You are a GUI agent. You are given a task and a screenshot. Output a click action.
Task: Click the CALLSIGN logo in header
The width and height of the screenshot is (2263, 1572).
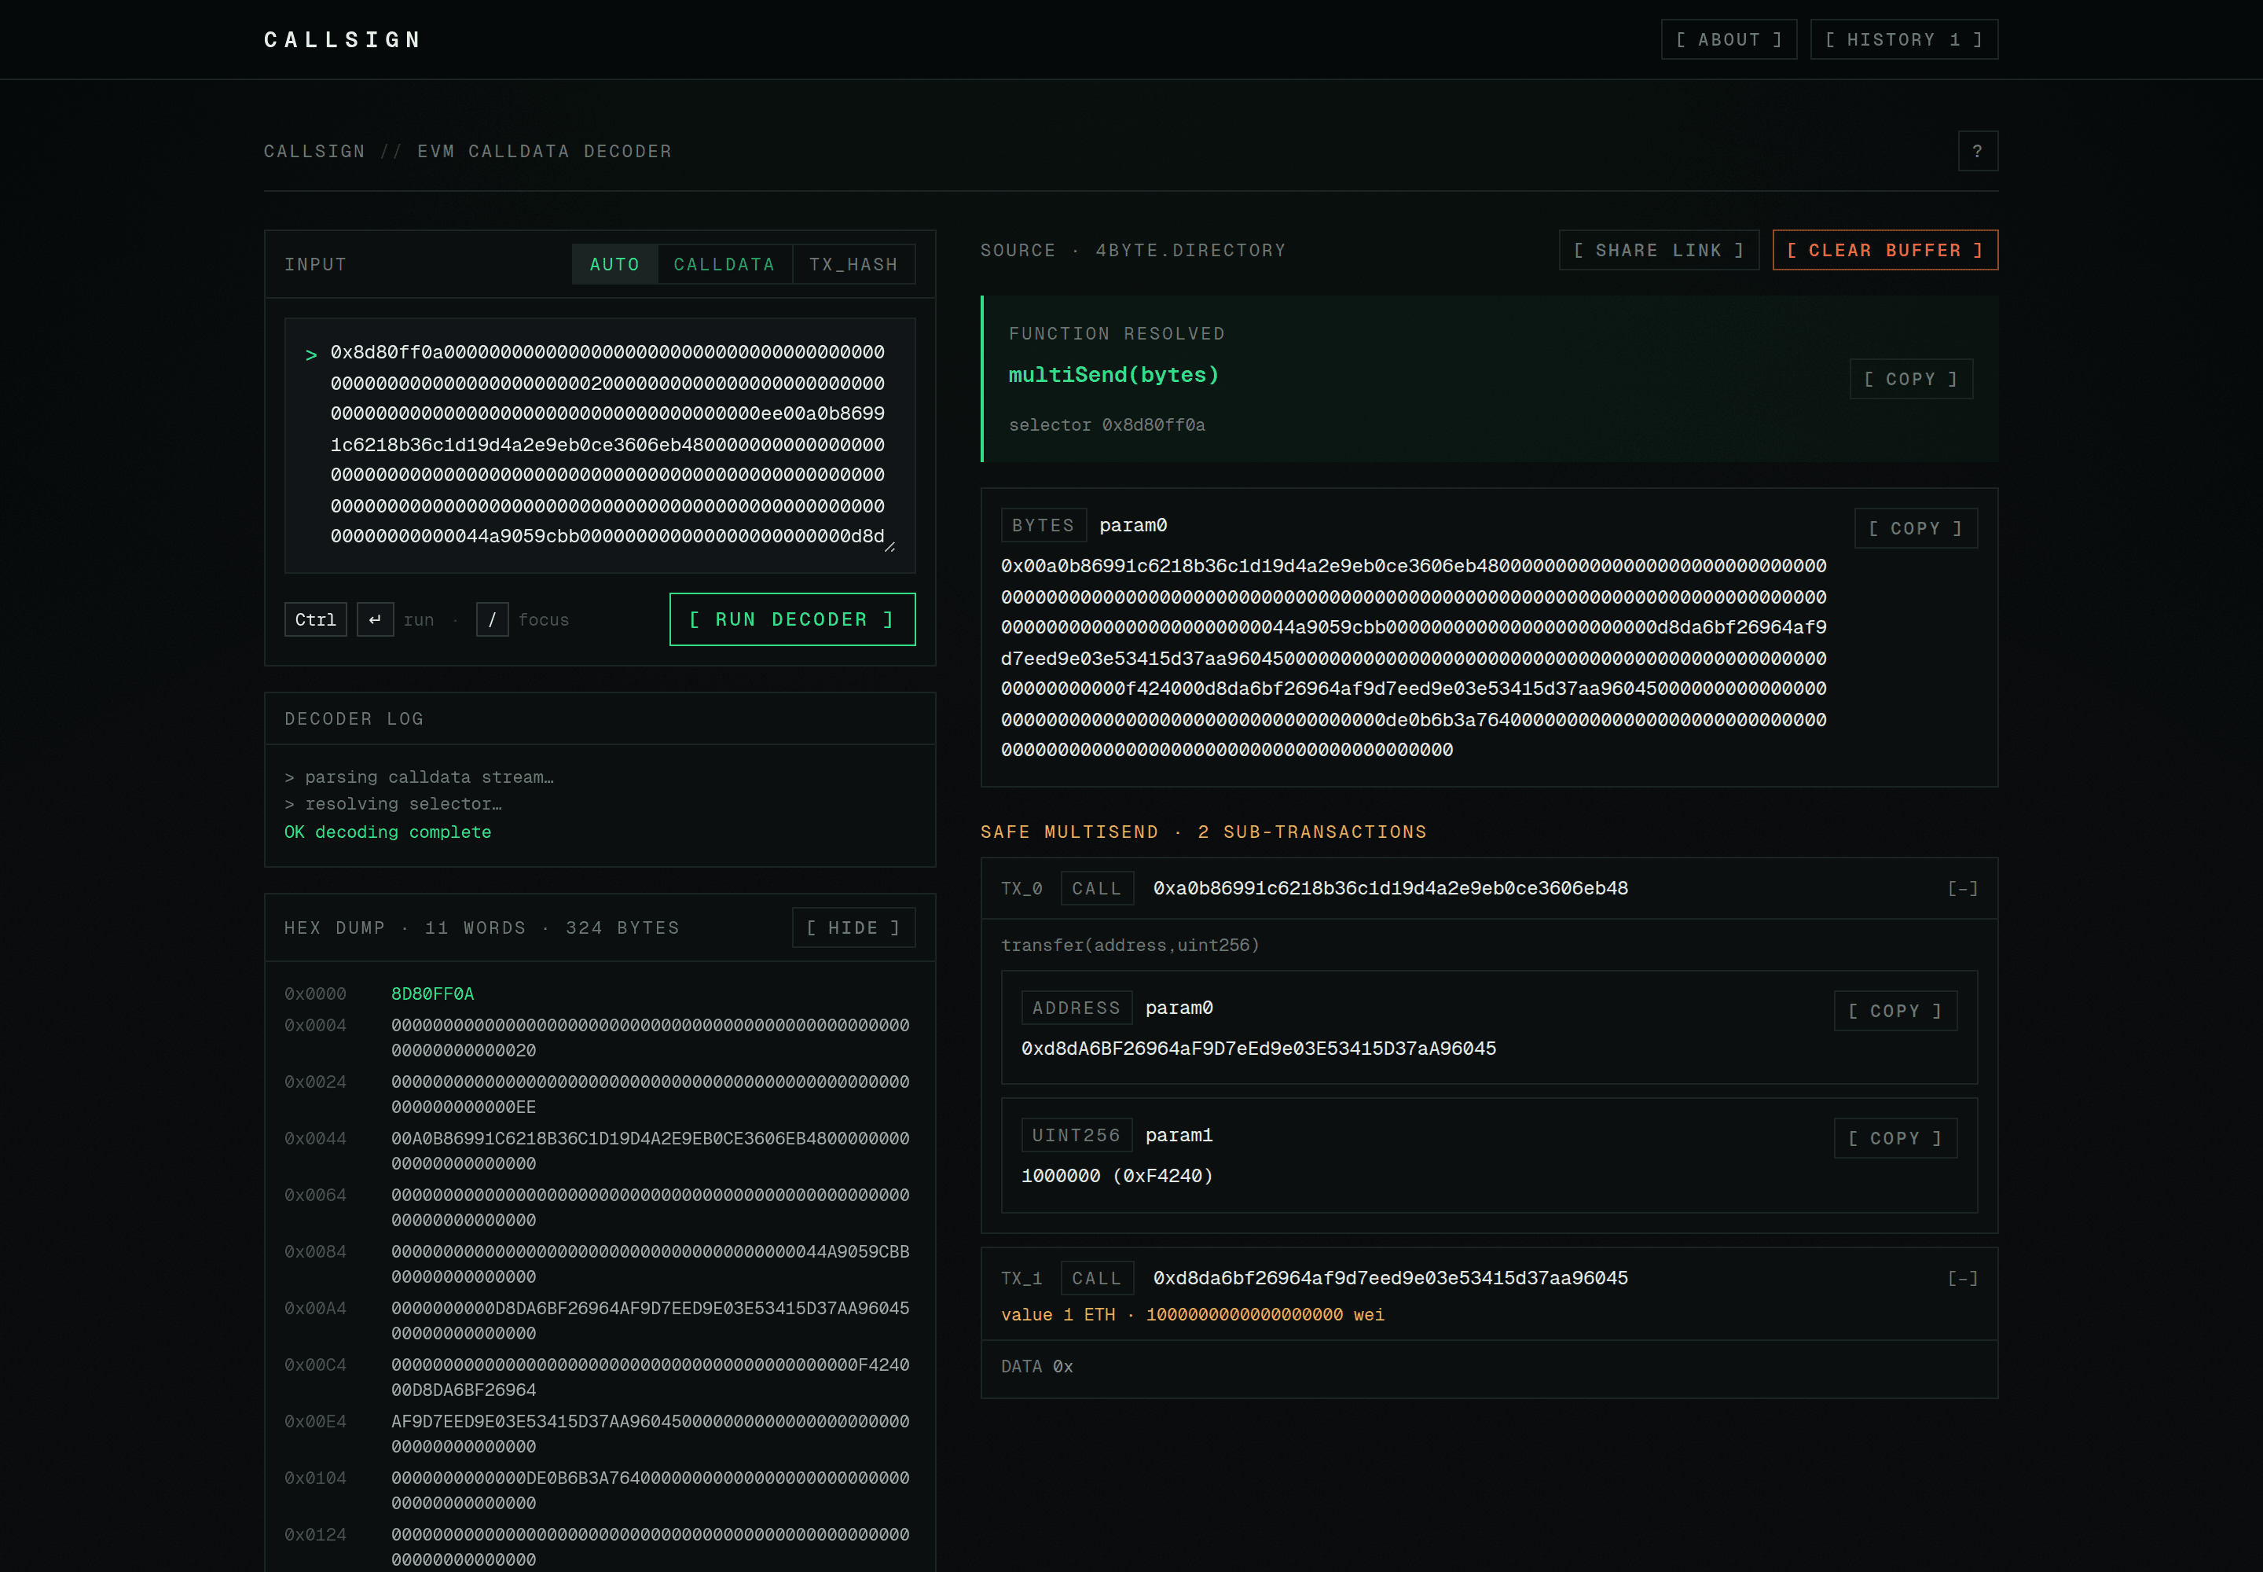pos(343,39)
